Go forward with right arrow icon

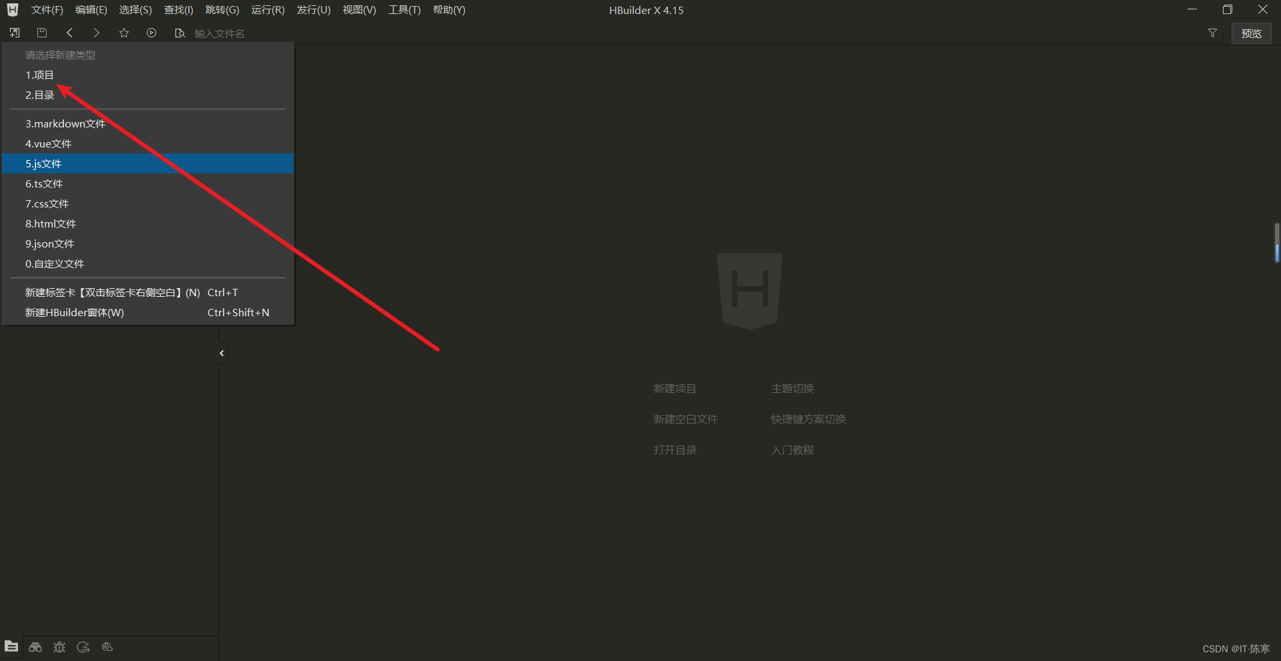97,33
